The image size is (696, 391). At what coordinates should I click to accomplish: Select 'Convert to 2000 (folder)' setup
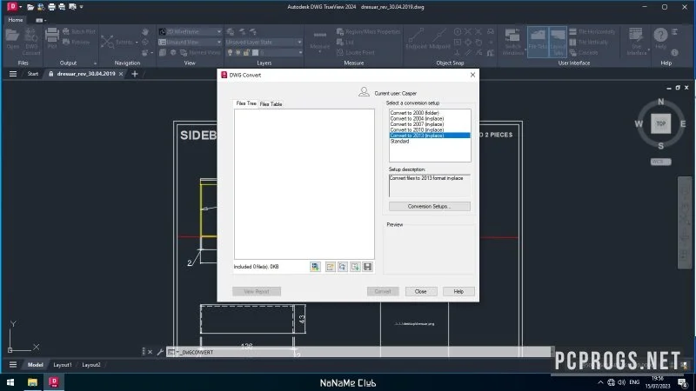415,113
